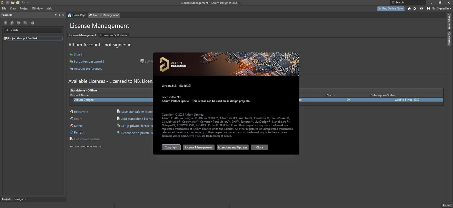Screen dimensions: 453x208
Task: Click the fourth folder icon in Projects toolbar
Action: [x=25, y=23]
